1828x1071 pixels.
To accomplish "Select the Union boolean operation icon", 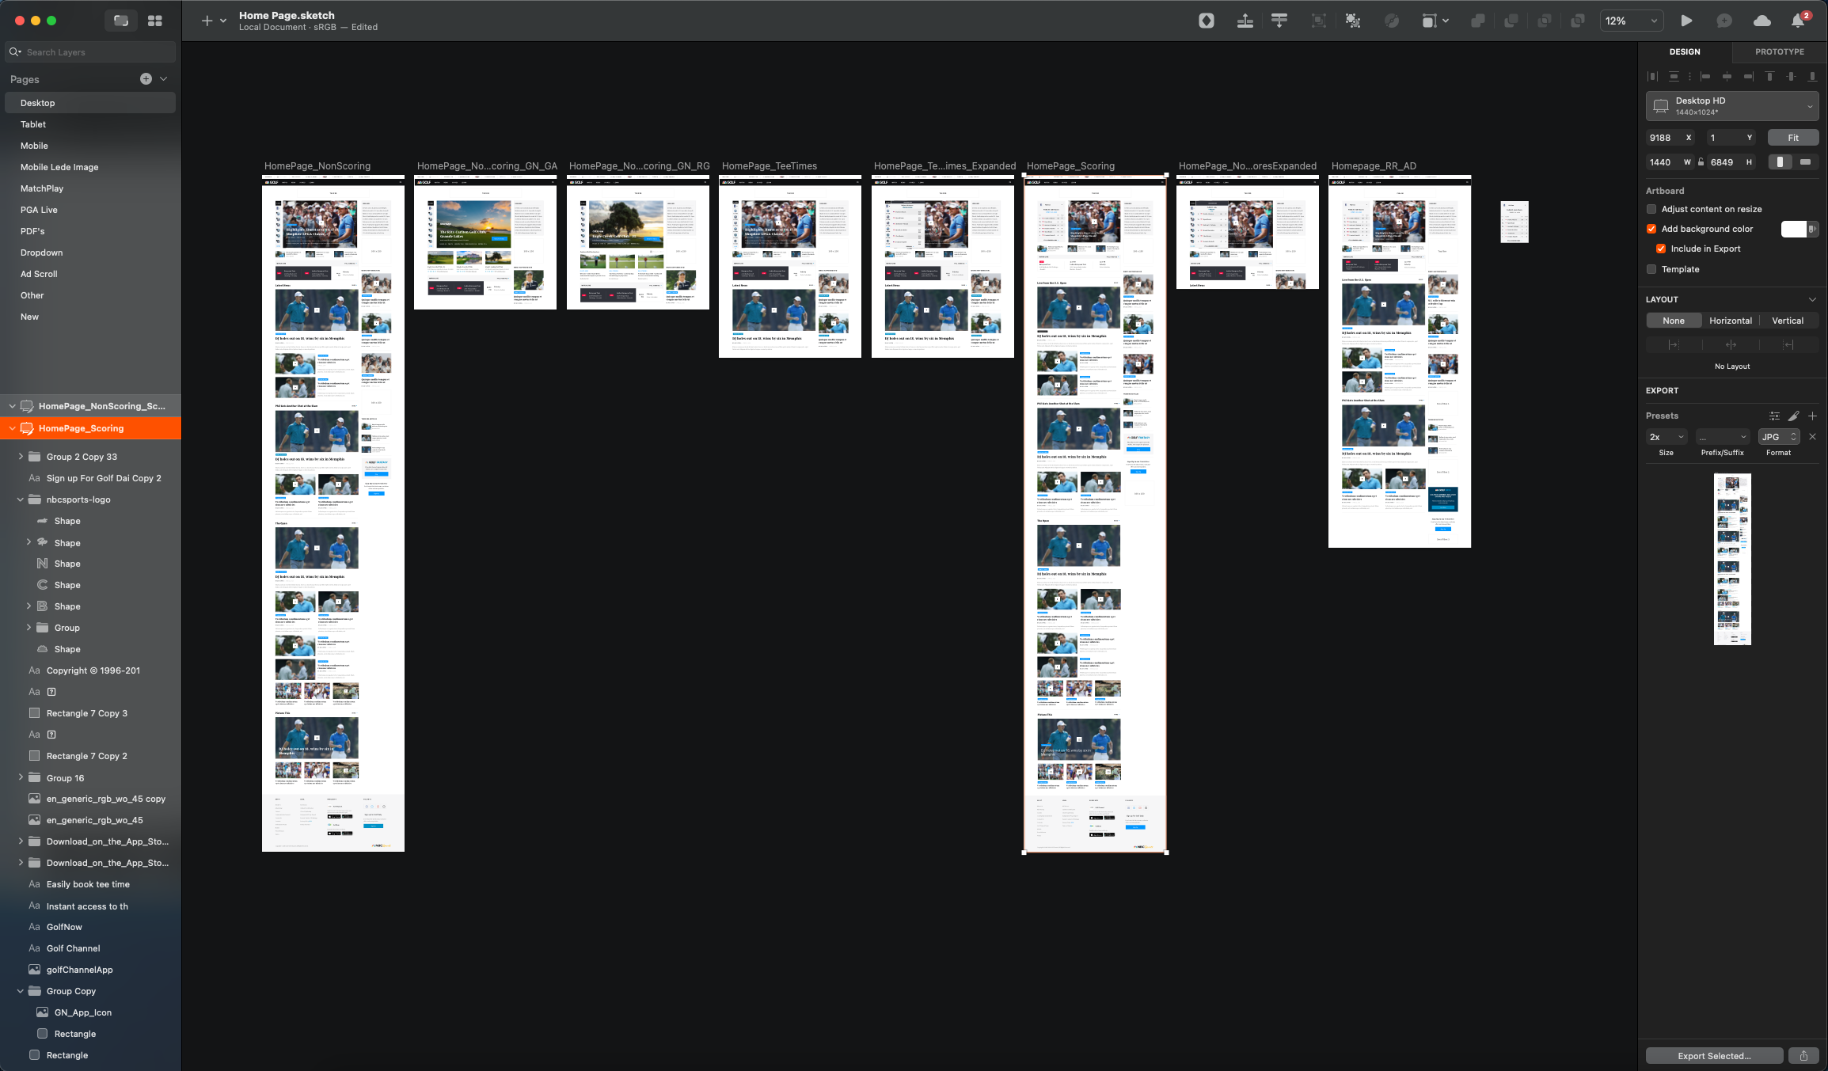I will click(x=1476, y=21).
